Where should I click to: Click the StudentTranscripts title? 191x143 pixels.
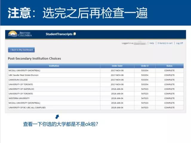click(59, 34)
